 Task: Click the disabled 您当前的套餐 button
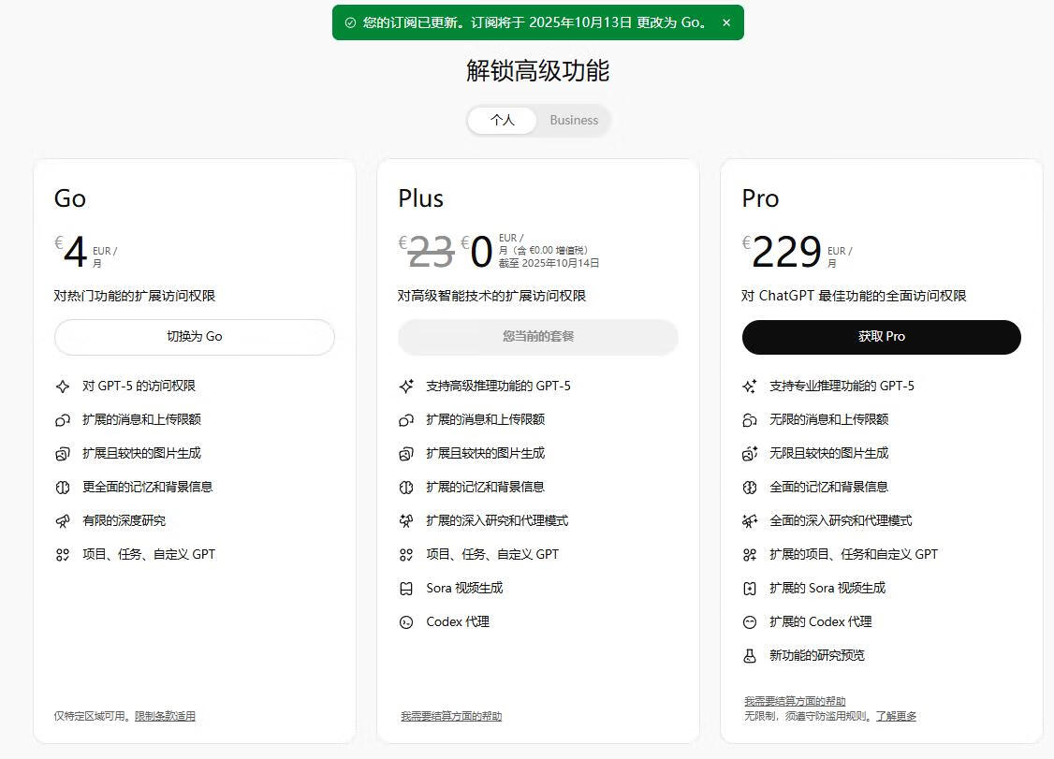point(537,337)
